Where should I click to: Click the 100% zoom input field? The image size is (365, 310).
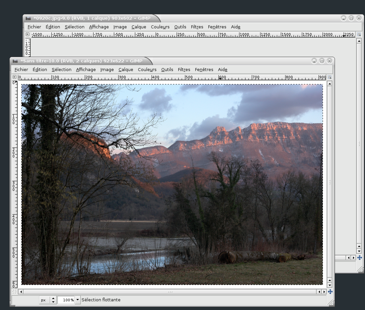pos(66,300)
